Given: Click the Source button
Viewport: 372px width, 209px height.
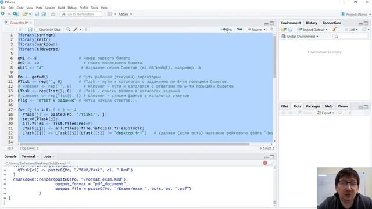Looking at the screenshot, I should [255, 30].
